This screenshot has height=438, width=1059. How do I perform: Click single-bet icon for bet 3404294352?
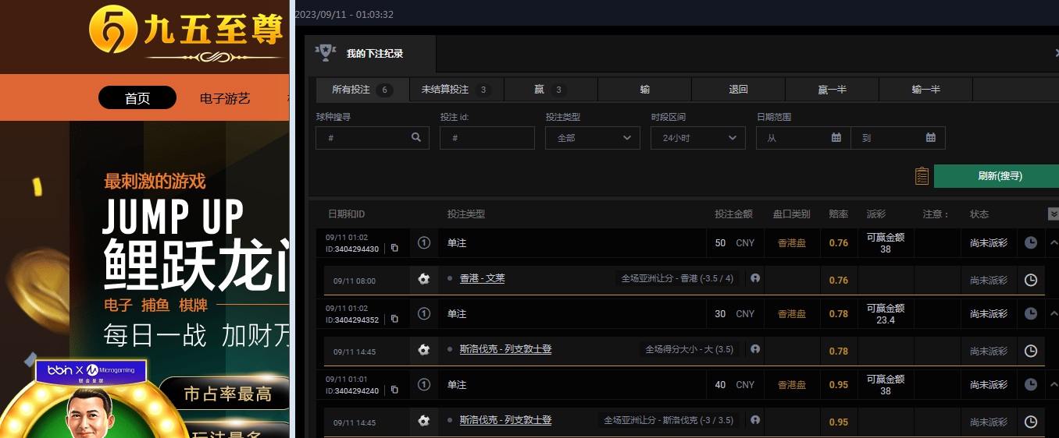coord(424,314)
